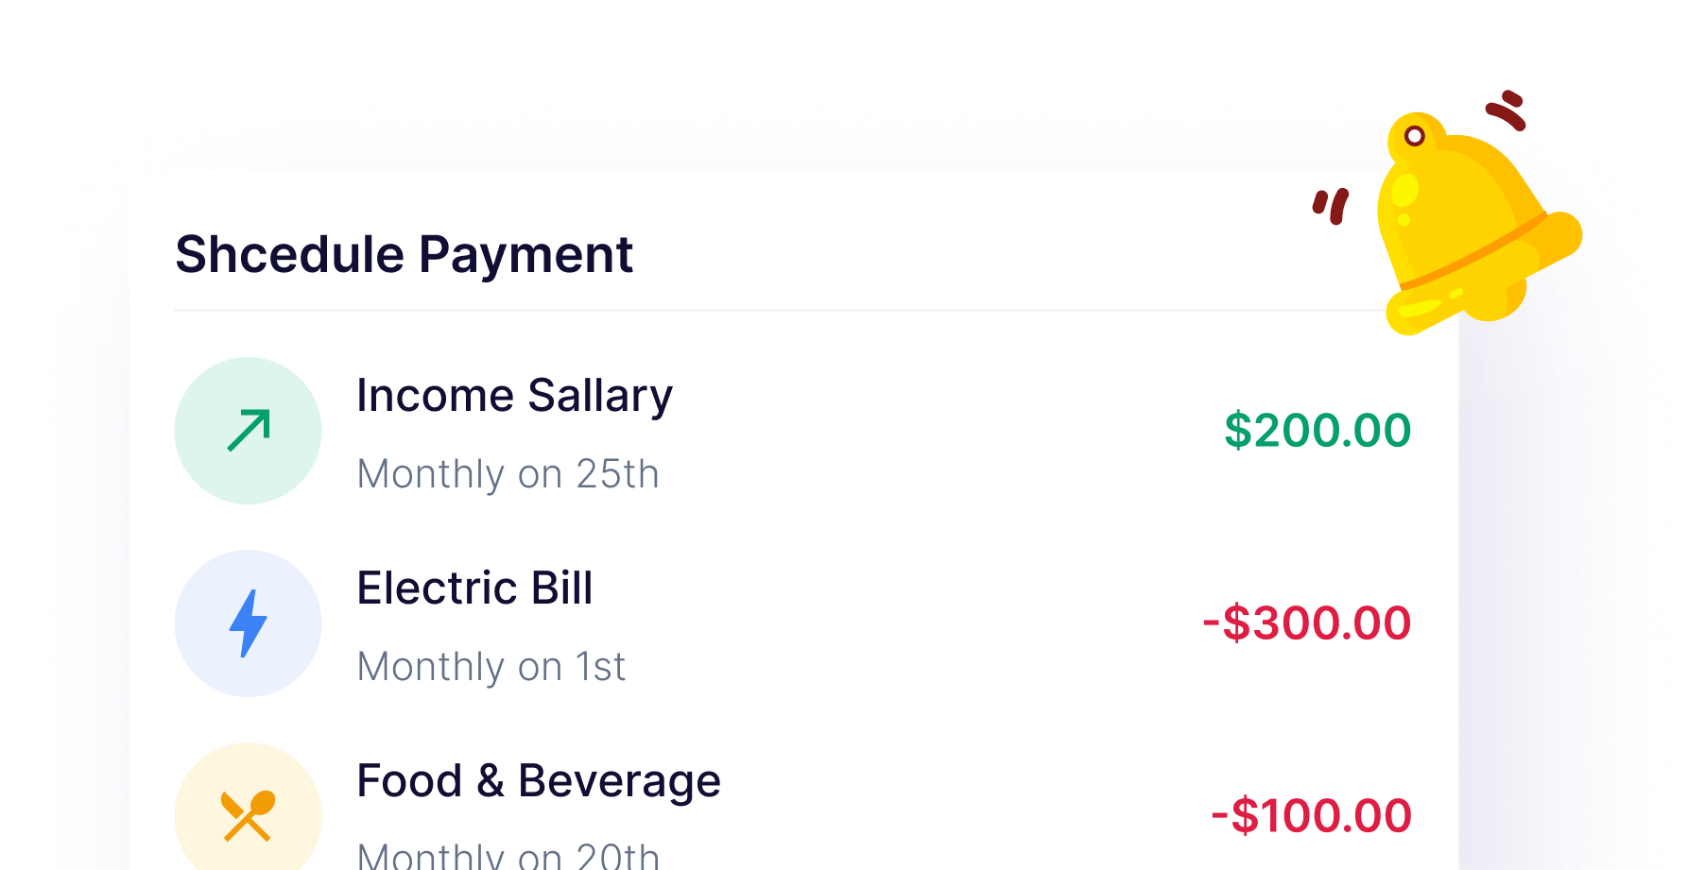Click the green $200.00 colored amount text
This screenshot has width=1705, height=870.
pos(1316,430)
